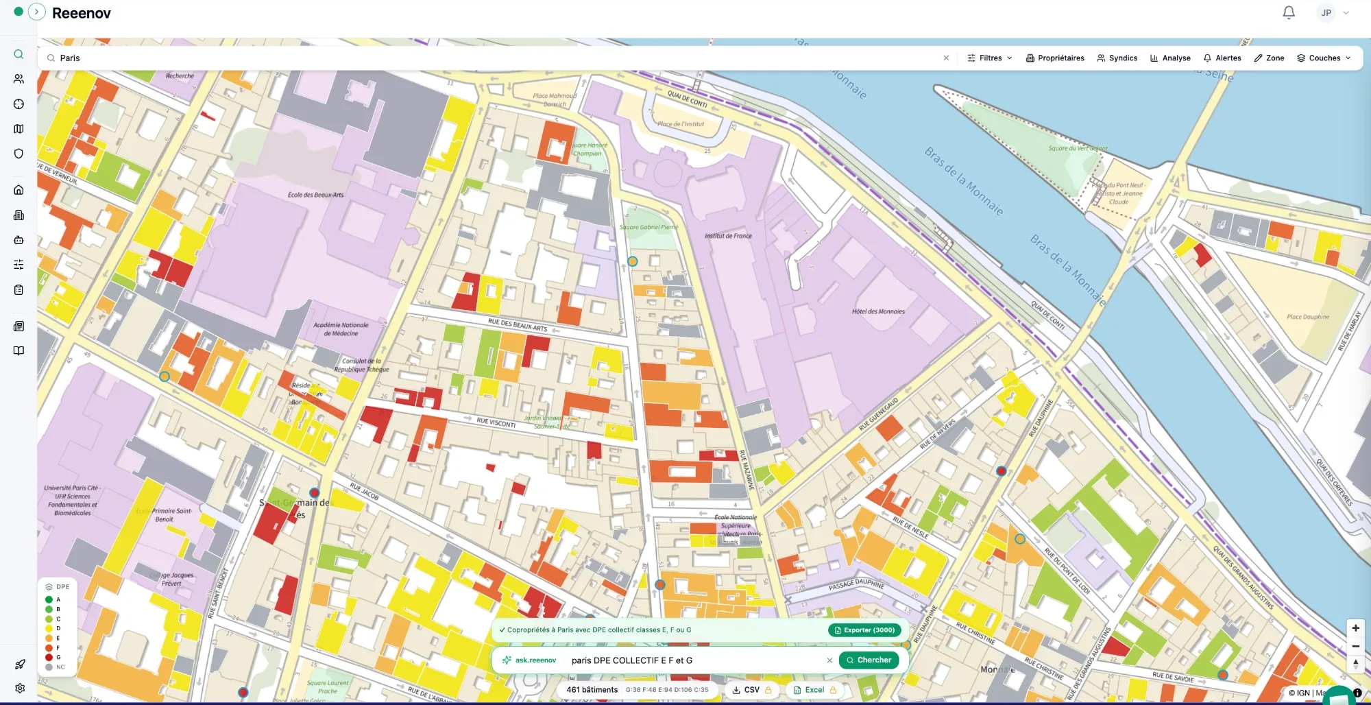Open the house icon in the sidebar
1371x705 pixels.
pyautogui.click(x=19, y=190)
